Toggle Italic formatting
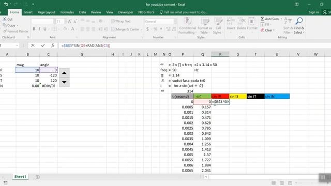This screenshot has width=331, height=186. [39, 29]
